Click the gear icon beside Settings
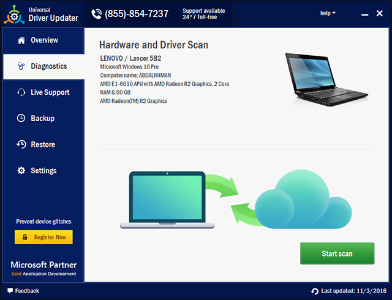The image size is (392, 300). point(21,170)
